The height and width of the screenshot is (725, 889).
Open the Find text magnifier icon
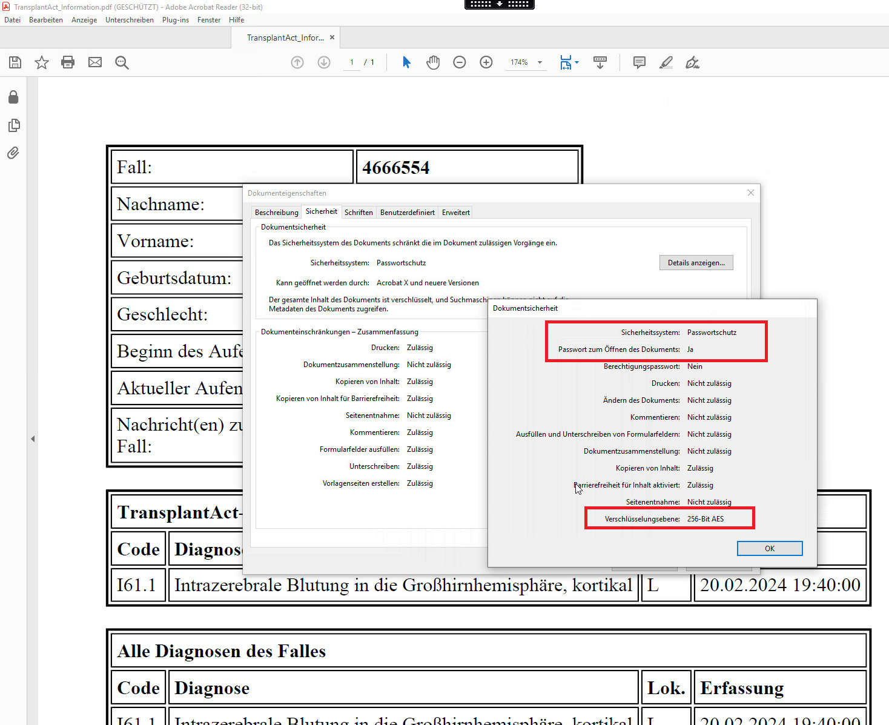point(122,62)
